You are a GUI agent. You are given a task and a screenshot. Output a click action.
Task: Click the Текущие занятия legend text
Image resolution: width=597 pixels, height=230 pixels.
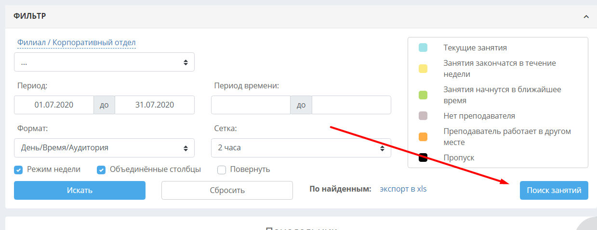click(x=475, y=48)
